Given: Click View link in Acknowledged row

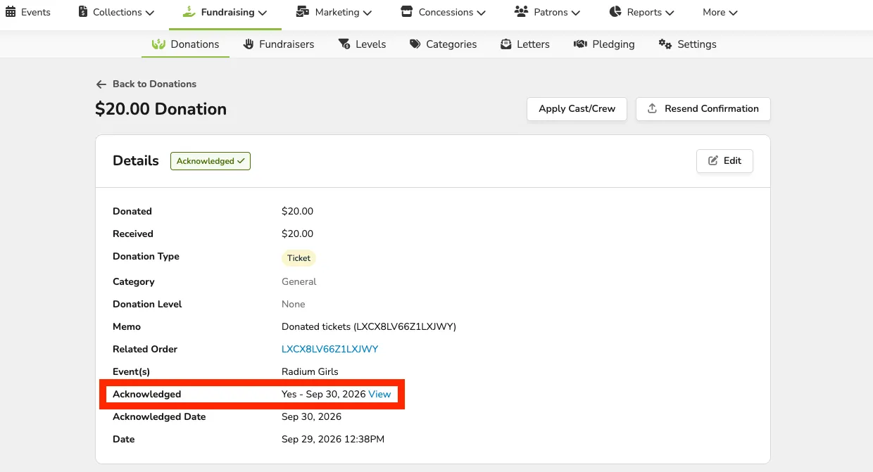Looking at the screenshot, I should [379, 395].
